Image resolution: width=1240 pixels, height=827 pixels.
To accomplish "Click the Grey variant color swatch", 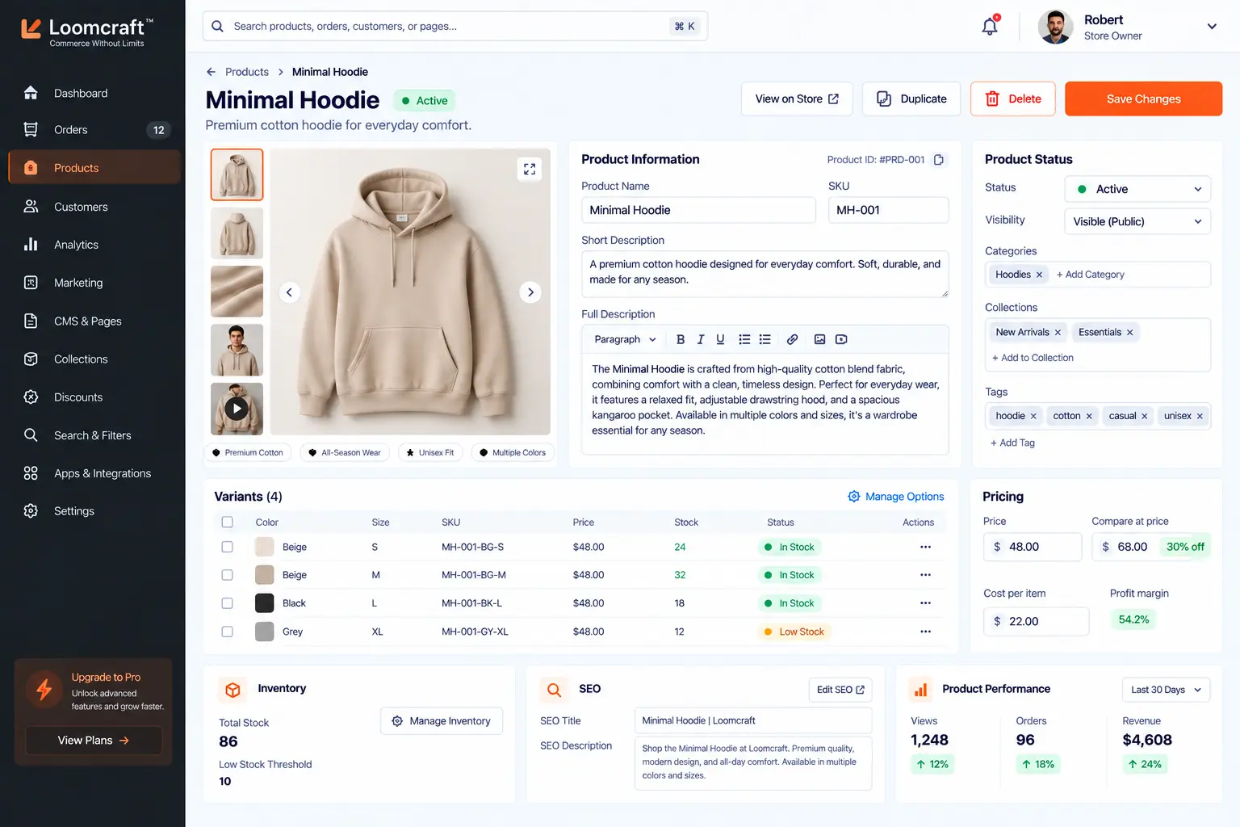I will click(265, 632).
